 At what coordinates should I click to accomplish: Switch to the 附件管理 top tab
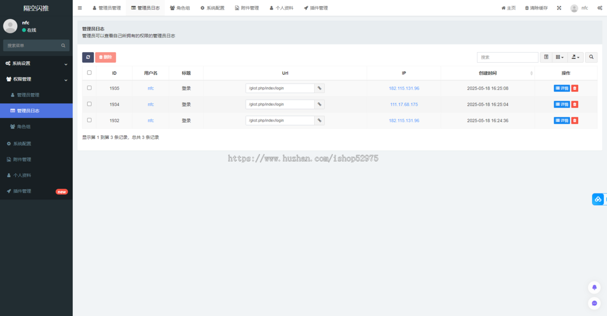247,8
